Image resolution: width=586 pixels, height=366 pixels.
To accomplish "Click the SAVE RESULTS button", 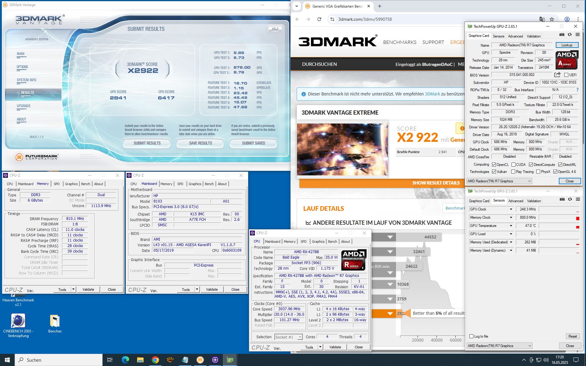I will point(200,143).
